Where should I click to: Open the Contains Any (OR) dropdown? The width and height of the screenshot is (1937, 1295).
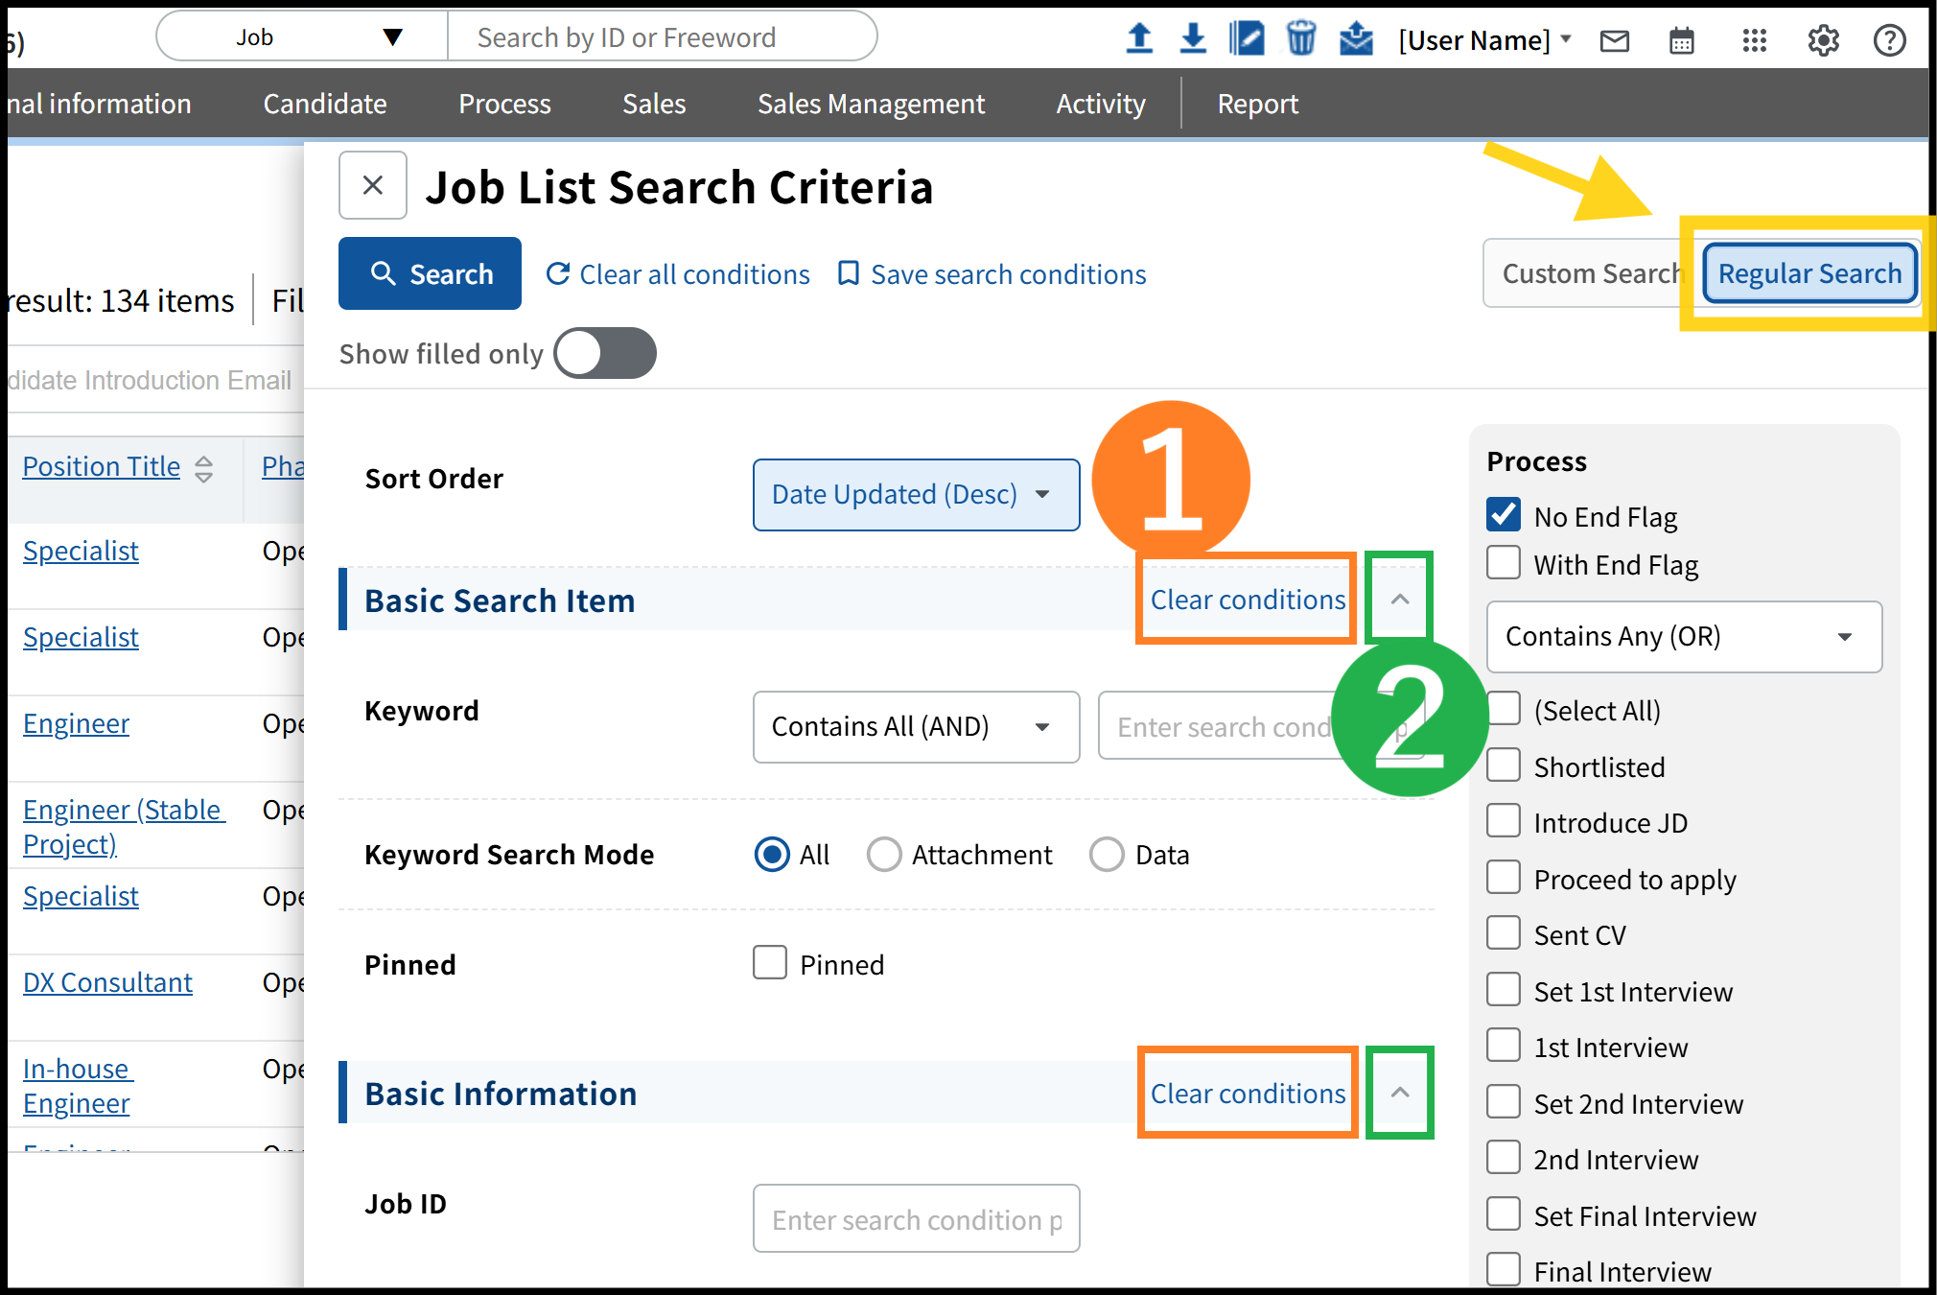click(1683, 636)
